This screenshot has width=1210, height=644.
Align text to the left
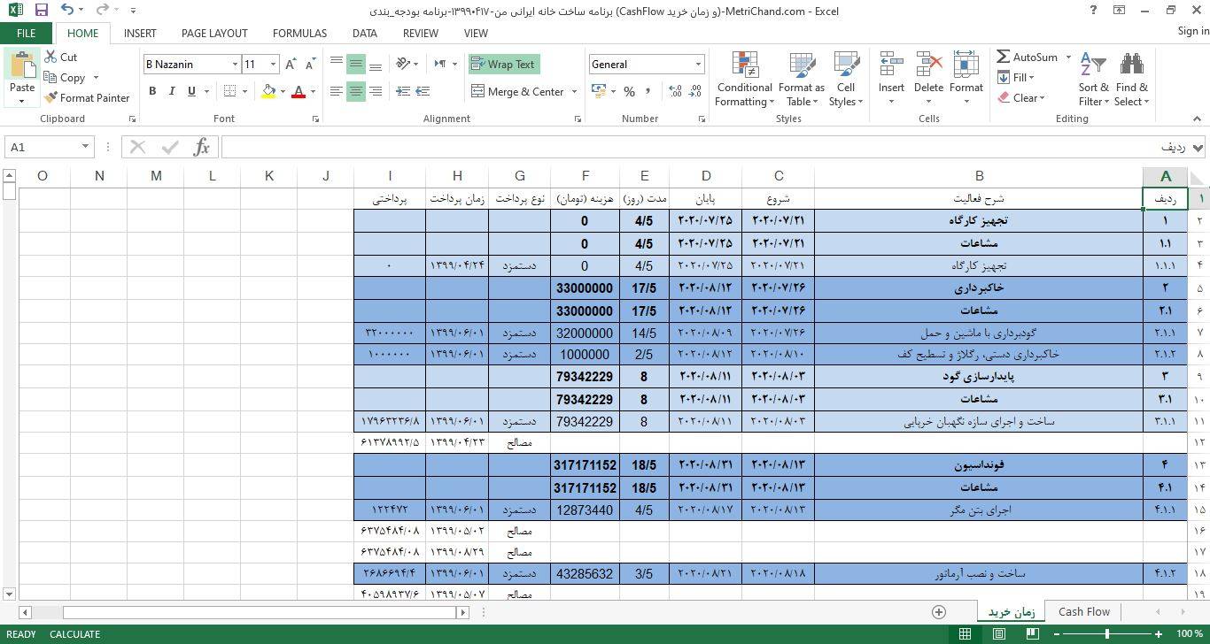[x=337, y=91]
